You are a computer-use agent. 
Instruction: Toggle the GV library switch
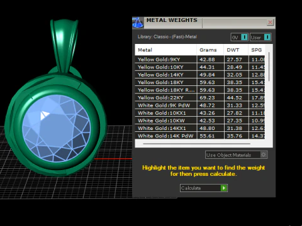click(240, 37)
